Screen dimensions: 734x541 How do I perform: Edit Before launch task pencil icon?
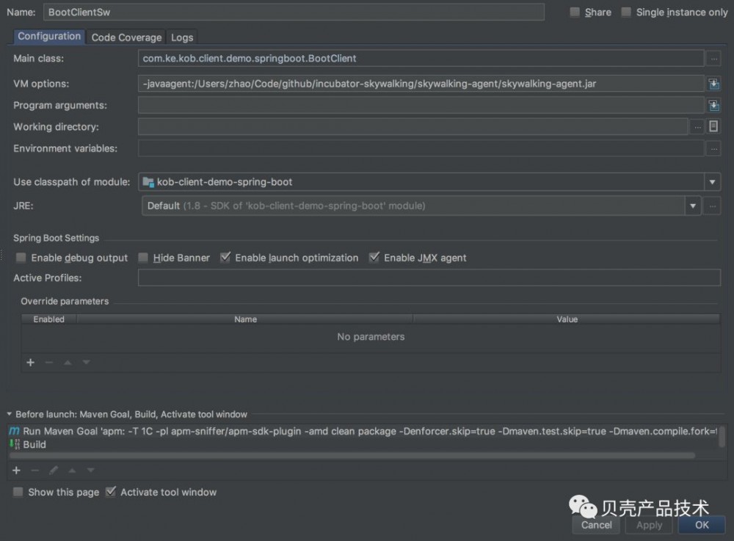(x=54, y=470)
